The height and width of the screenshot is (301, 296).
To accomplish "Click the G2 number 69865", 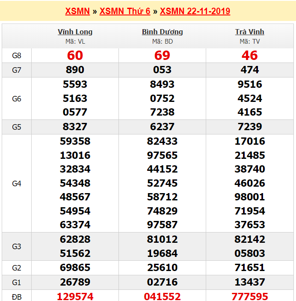I will click(x=75, y=268).
